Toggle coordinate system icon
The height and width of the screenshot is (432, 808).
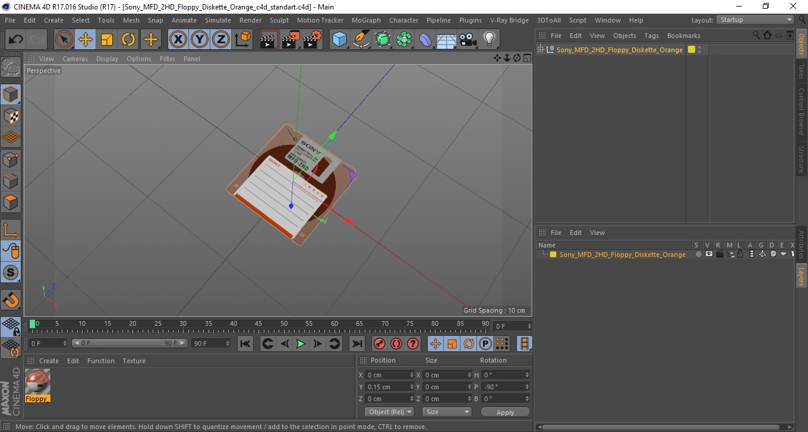click(x=242, y=40)
